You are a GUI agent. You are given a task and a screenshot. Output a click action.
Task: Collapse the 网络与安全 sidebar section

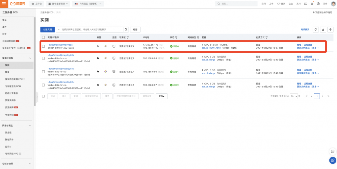[30, 125]
